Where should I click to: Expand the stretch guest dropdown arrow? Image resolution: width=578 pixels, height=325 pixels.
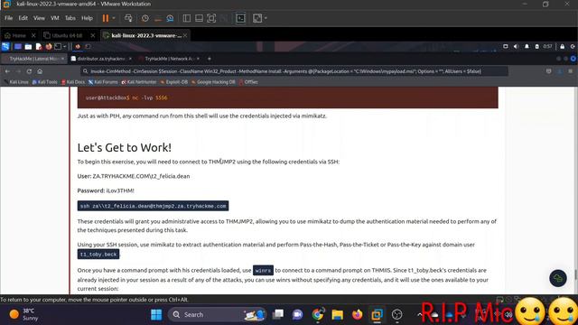[266, 18]
